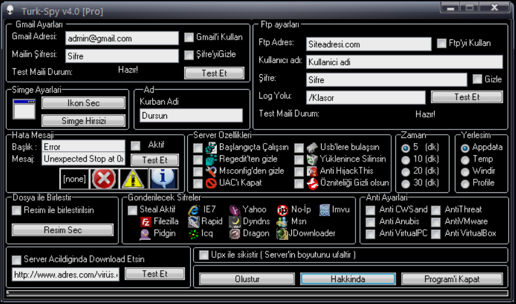The width and height of the screenshot is (516, 304).
Task: Click the Program'i Kapat button
Action: [x=452, y=279]
